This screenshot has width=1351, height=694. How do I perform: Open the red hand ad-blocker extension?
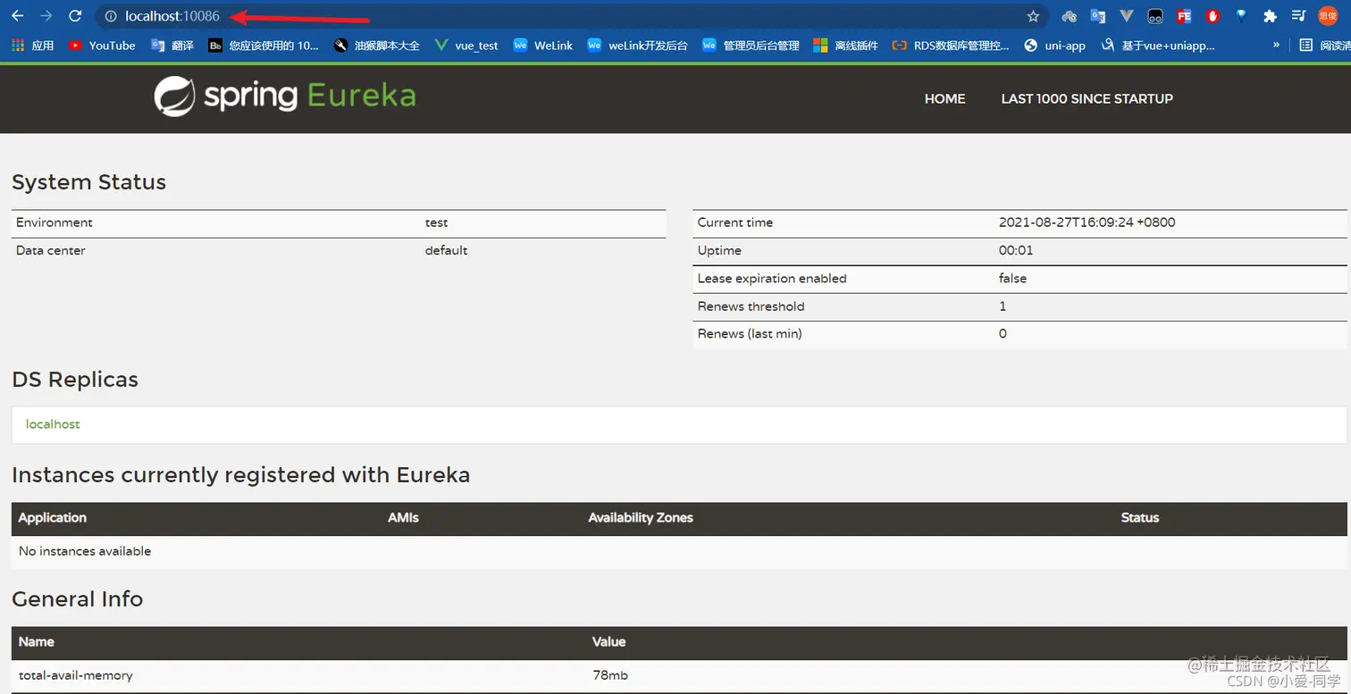[x=1213, y=16]
